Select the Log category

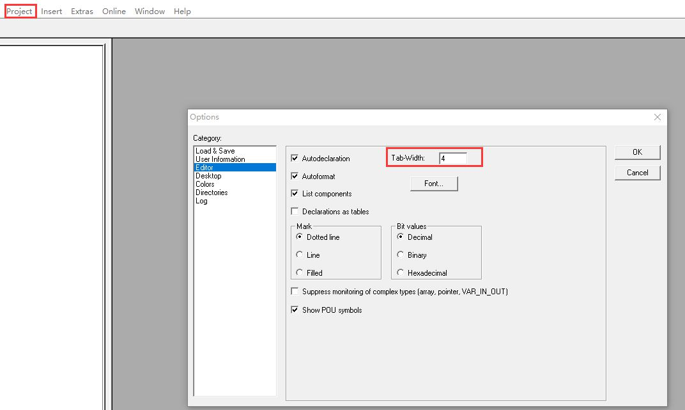pos(235,201)
